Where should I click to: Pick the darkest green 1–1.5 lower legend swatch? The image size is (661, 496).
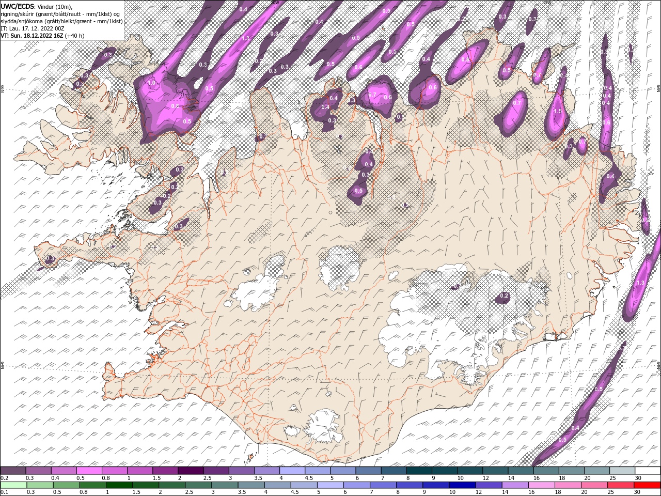[119, 485]
